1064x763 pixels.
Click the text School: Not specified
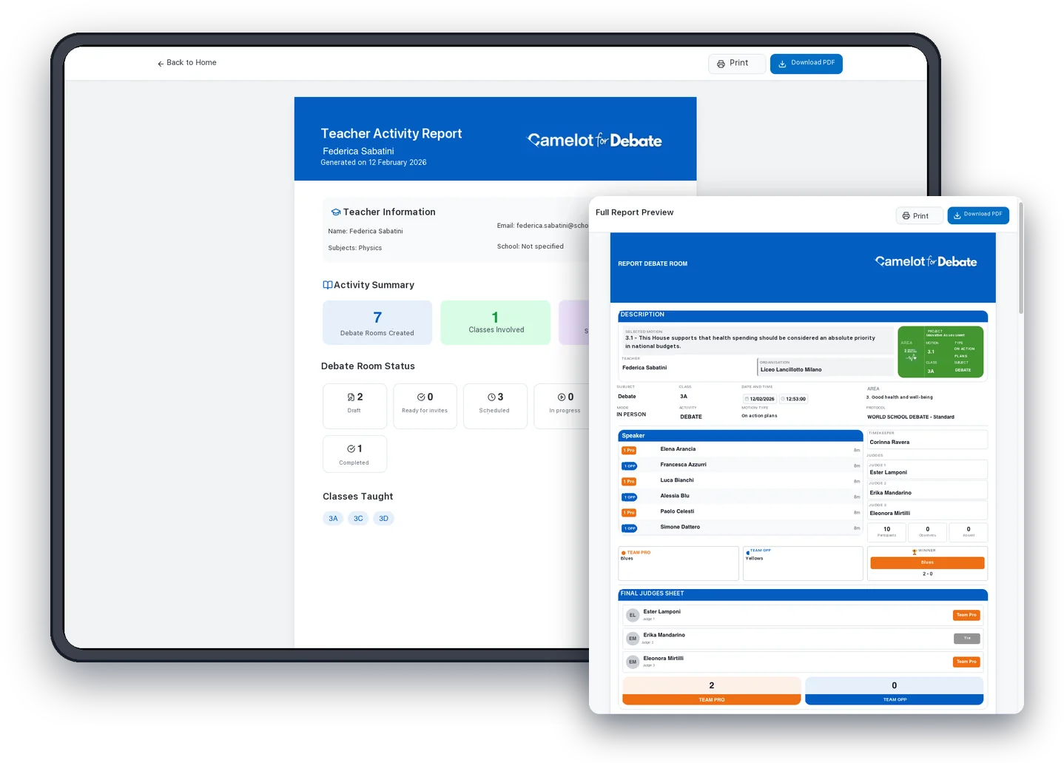531,247
